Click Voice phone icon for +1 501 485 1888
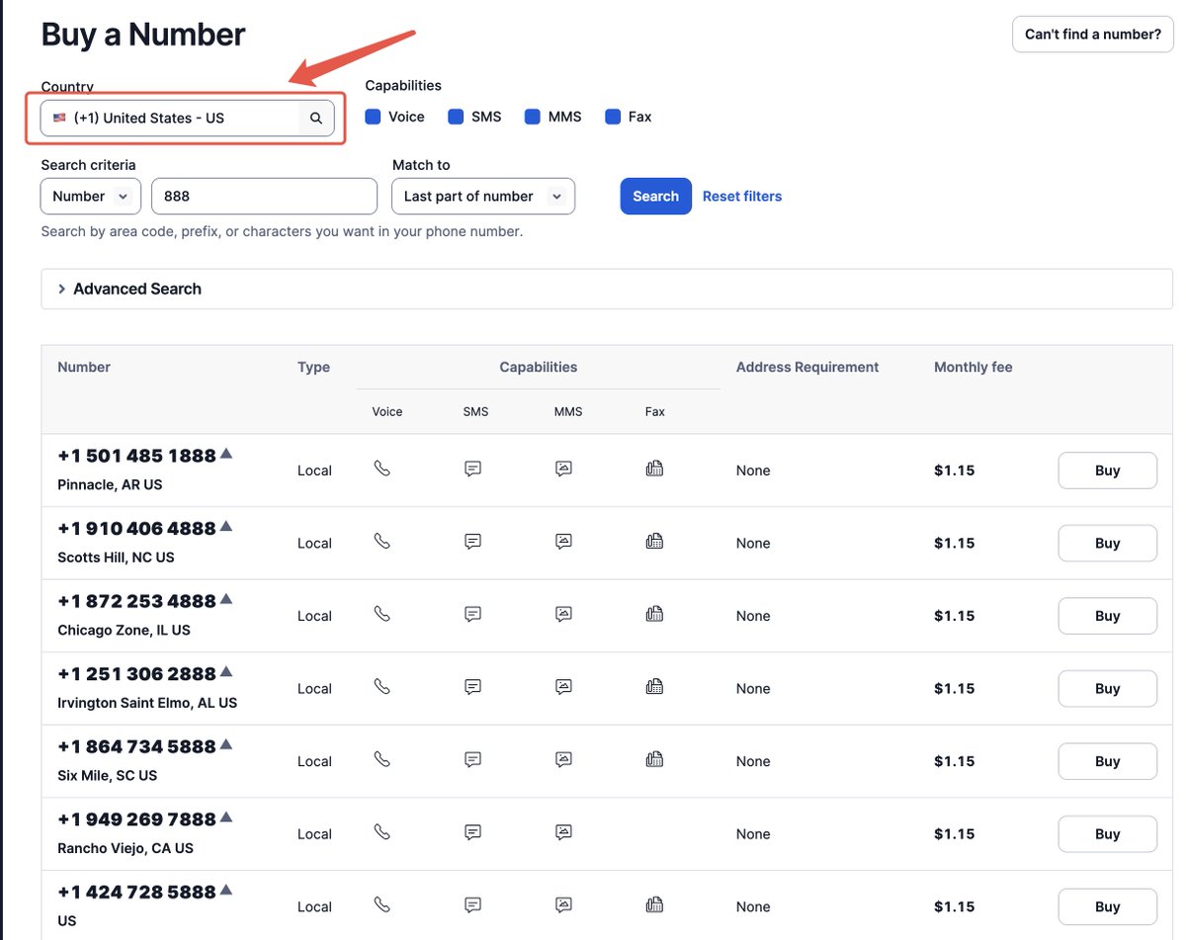Image resolution: width=1186 pixels, height=940 pixels. pos(382,469)
